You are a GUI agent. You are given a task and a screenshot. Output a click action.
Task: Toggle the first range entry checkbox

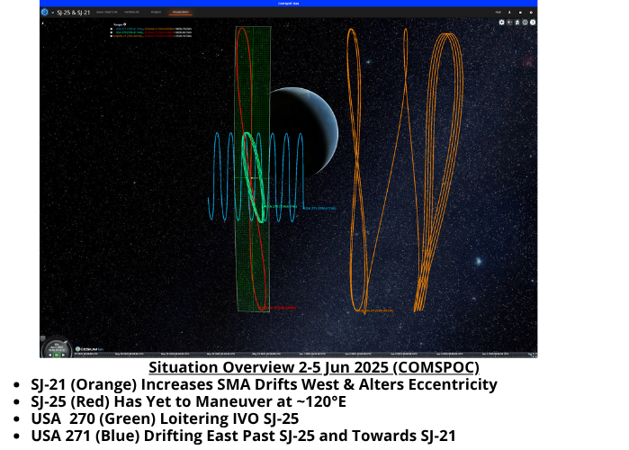tap(110, 29)
